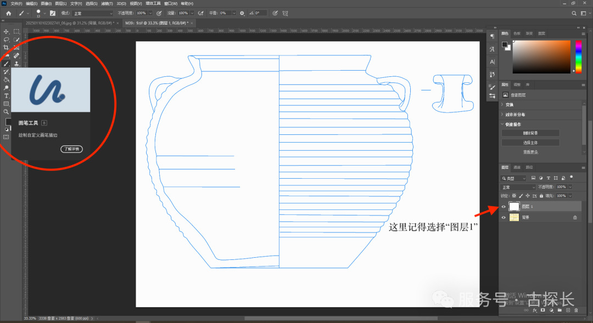Select the Type tool
This screenshot has height=323, width=593.
pos(6,96)
